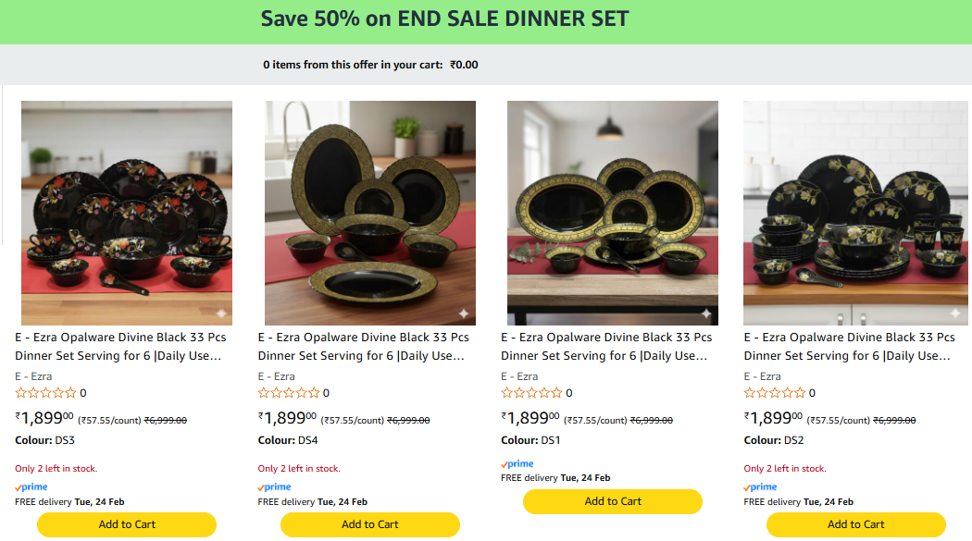Click the star rating icons for DS4 set
The image size is (972, 541).
289,393
